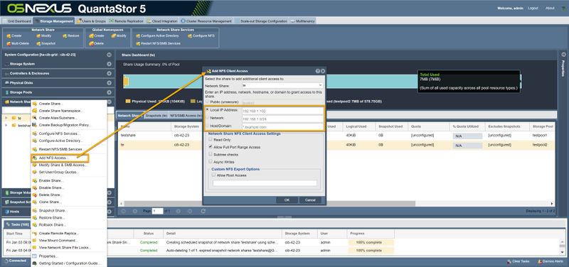The image size is (569, 267).
Task: Click the Host/Domain input field
Action: click(x=282, y=127)
